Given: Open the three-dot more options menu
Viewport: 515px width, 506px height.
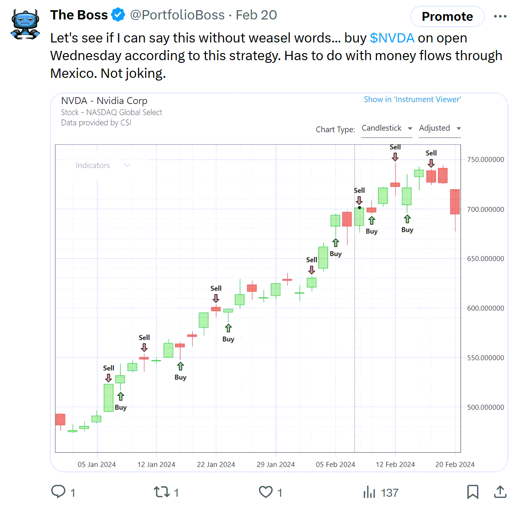Looking at the screenshot, I should (x=500, y=16).
